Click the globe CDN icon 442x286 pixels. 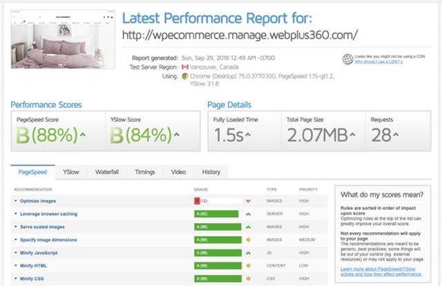pos(348,59)
